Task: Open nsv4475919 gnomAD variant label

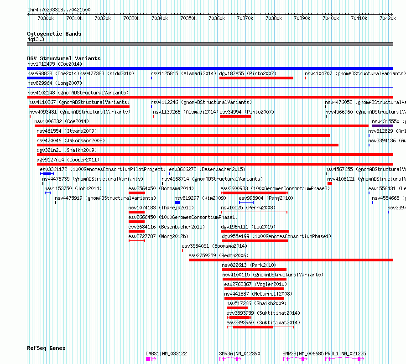Action: [105, 198]
